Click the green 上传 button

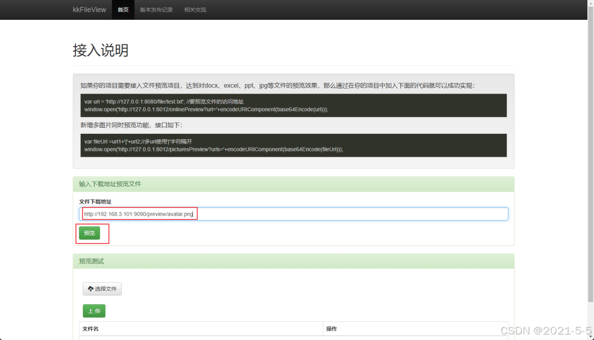[x=94, y=310]
